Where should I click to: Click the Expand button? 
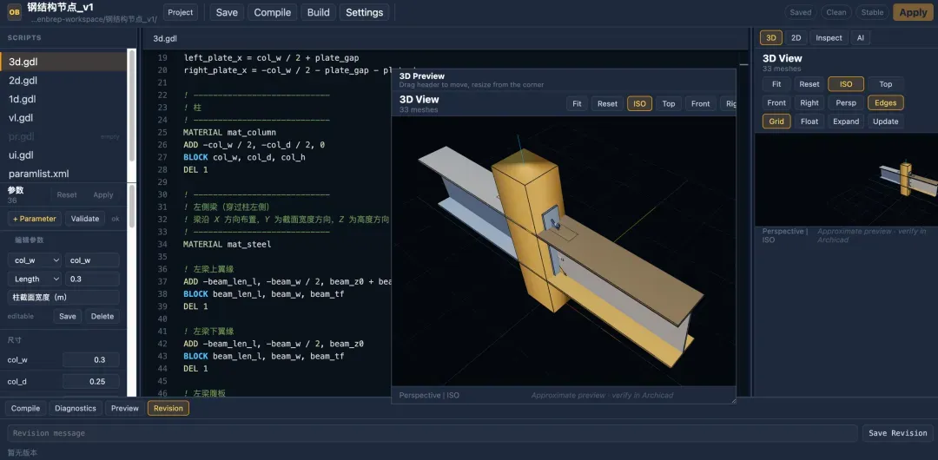(x=846, y=122)
